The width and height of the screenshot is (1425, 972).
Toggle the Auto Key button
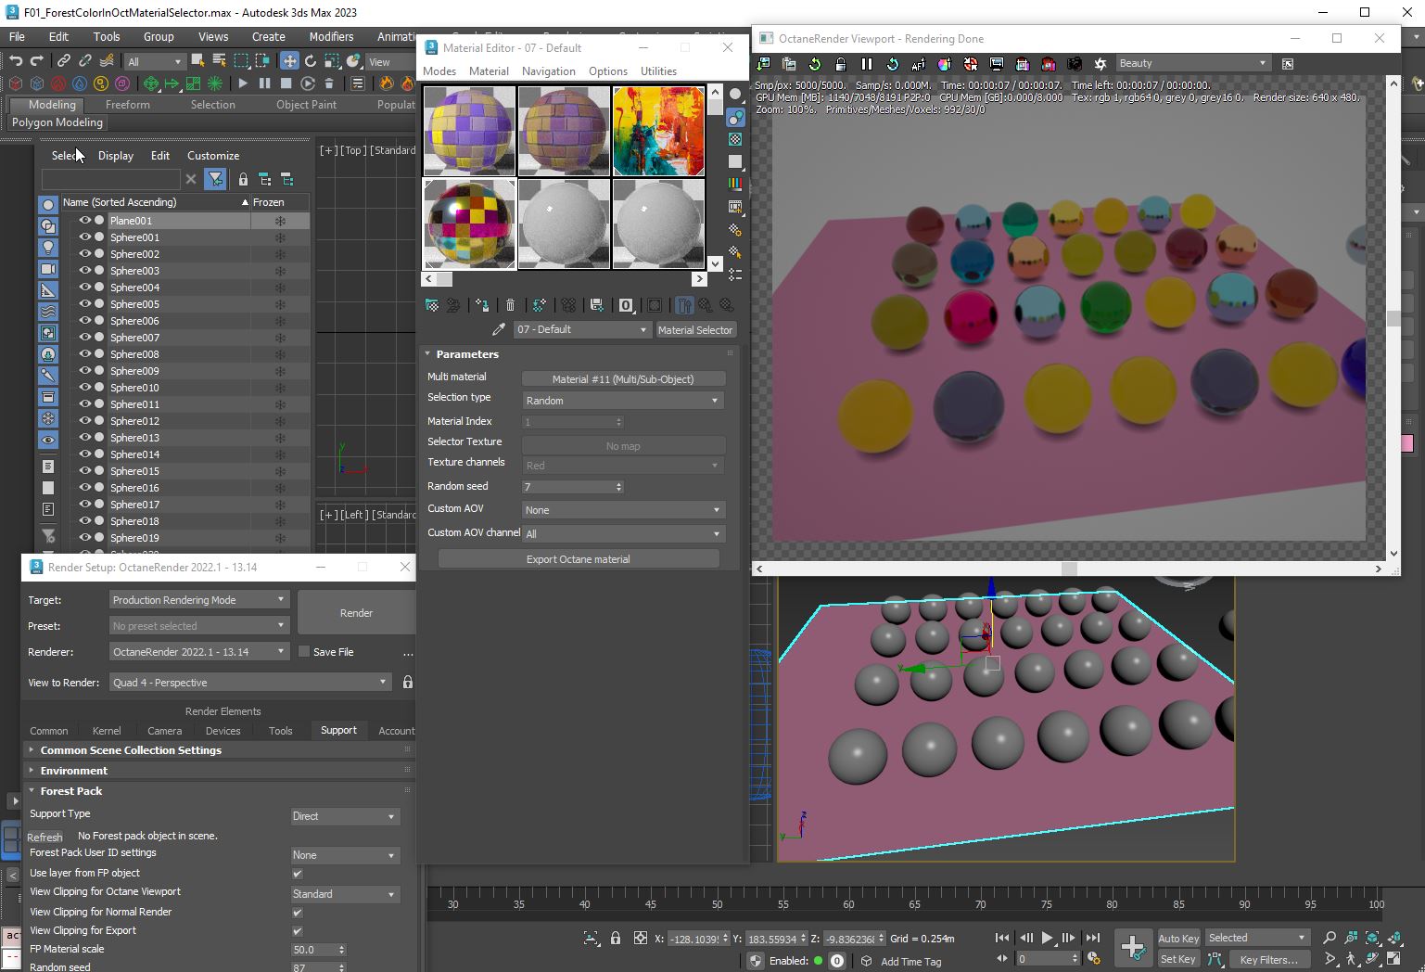(x=1178, y=938)
